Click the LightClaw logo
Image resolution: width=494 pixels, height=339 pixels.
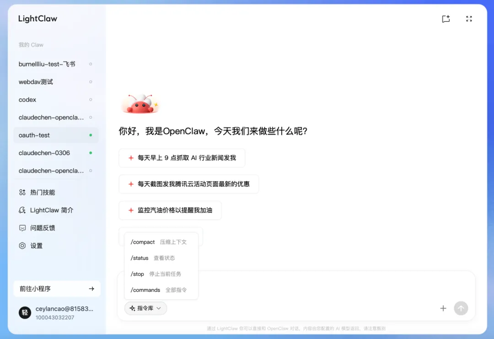(x=38, y=19)
